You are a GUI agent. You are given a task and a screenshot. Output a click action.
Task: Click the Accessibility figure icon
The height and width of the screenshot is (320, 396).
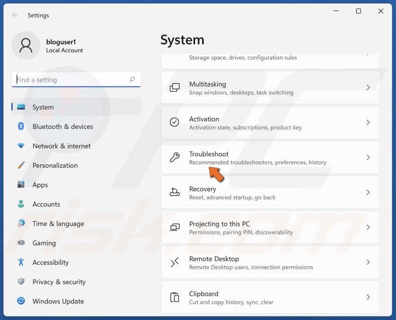click(21, 262)
